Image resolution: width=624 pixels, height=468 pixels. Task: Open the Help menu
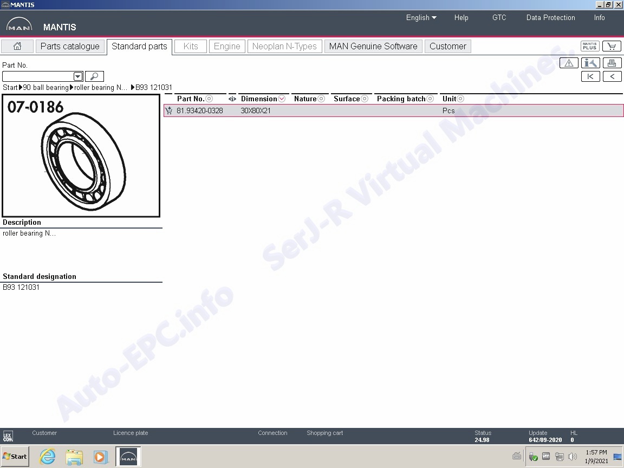(x=461, y=17)
